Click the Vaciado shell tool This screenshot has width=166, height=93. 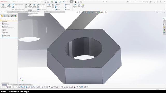58,10
